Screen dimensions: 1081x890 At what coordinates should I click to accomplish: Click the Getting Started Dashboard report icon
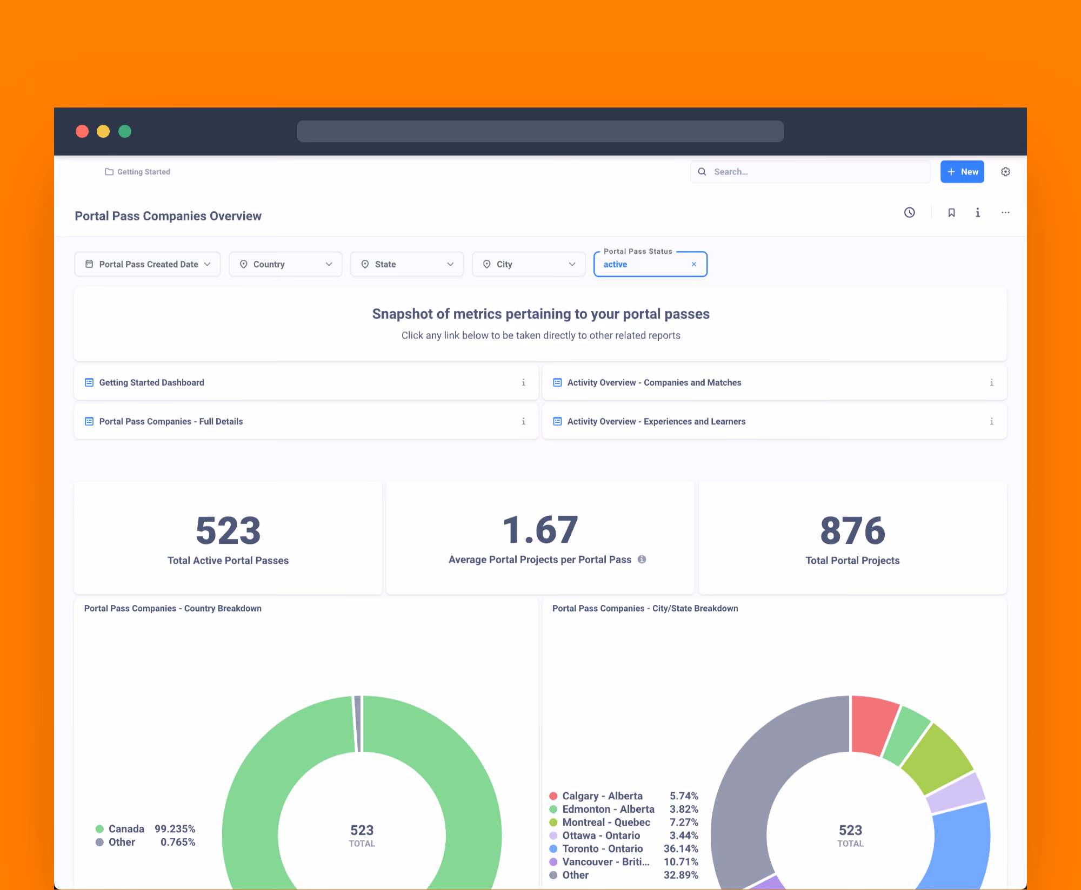coord(89,382)
